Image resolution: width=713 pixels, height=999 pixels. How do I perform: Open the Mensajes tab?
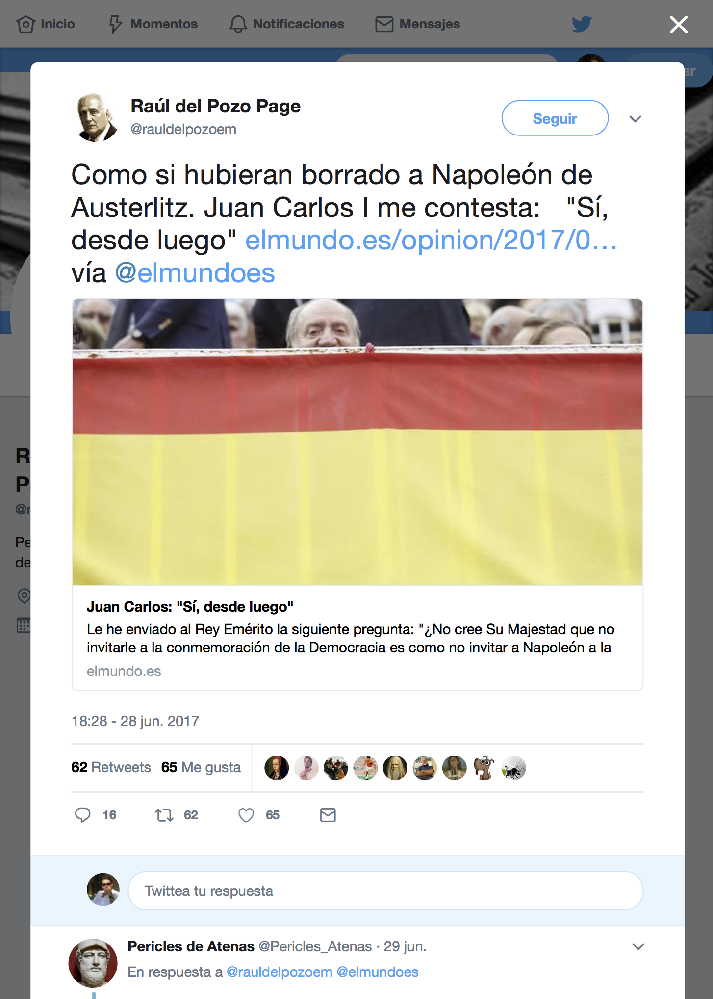[x=418, y=24]
